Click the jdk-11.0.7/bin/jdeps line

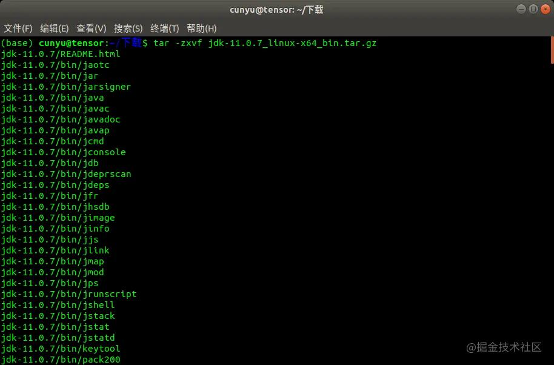[55, 185]
